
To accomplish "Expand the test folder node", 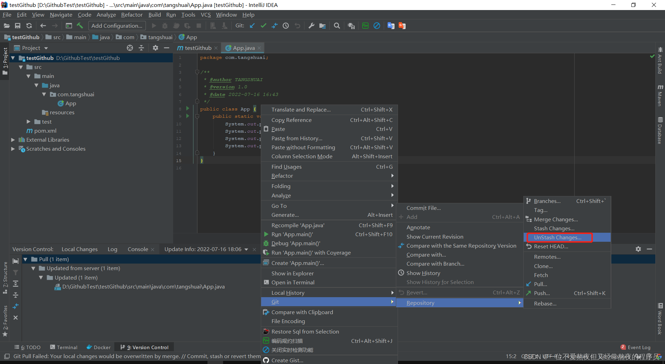I will click(28, 122).
